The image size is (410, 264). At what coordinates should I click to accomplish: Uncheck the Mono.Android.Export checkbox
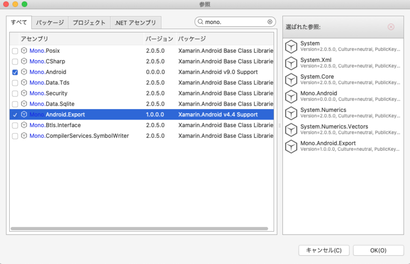15,115
